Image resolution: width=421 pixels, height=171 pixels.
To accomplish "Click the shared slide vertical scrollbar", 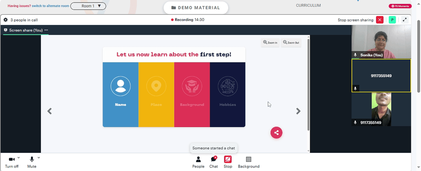I will coord(308,85).
